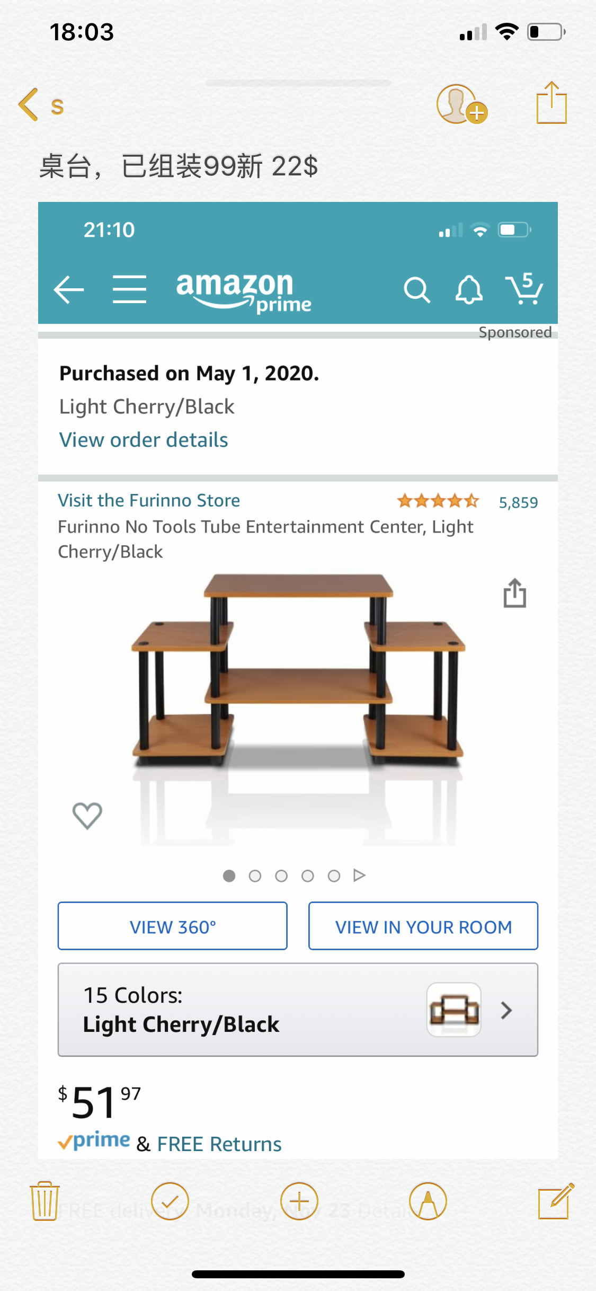
Task: Add a checklist with checkmark icon
Action: pos(170,1201)
